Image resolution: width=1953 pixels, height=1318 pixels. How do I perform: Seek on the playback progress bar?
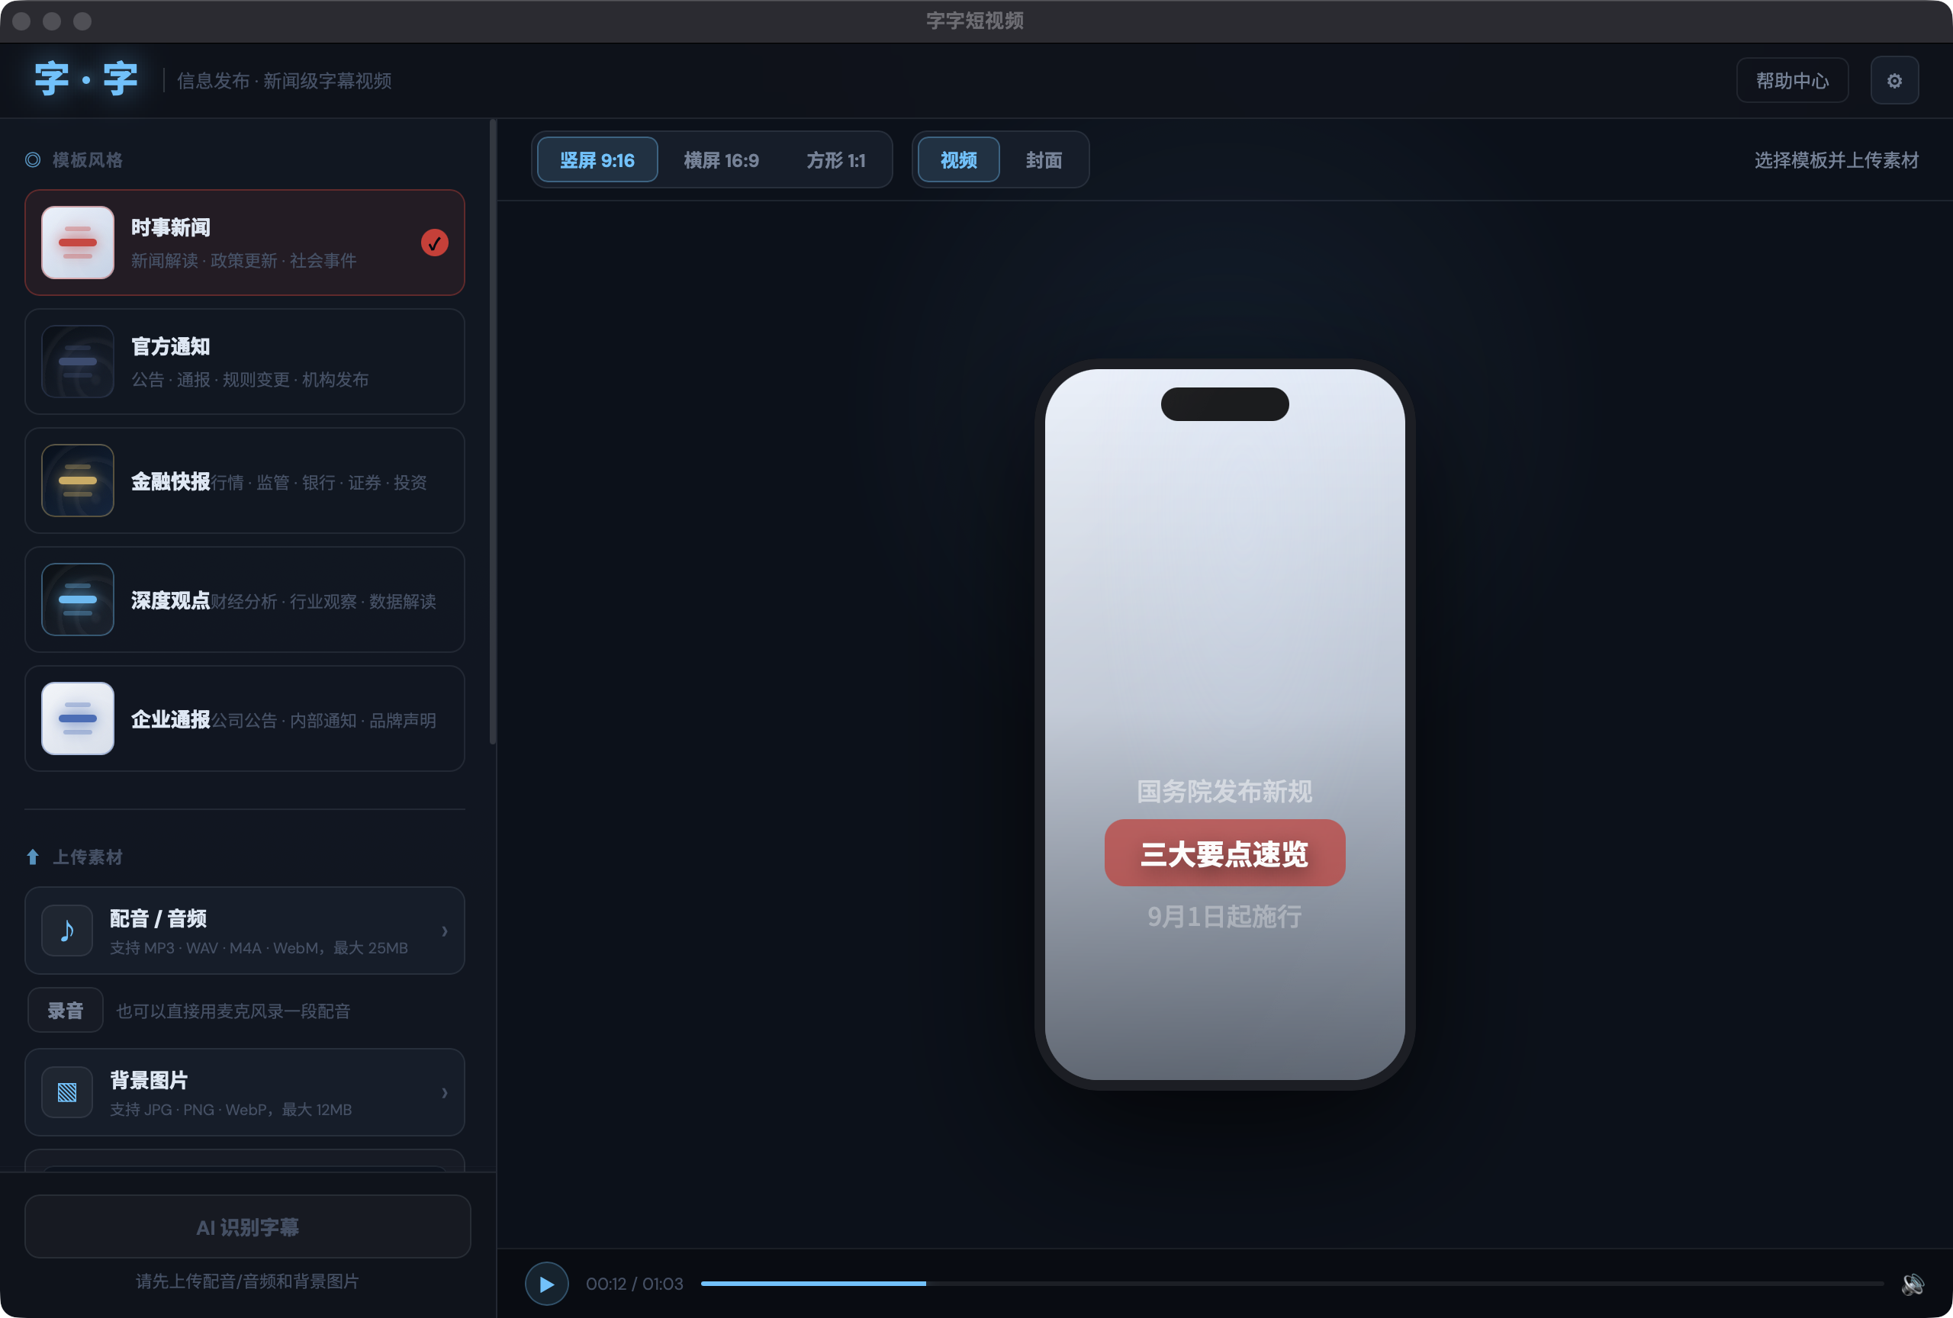click(x=1292, y=1284)
